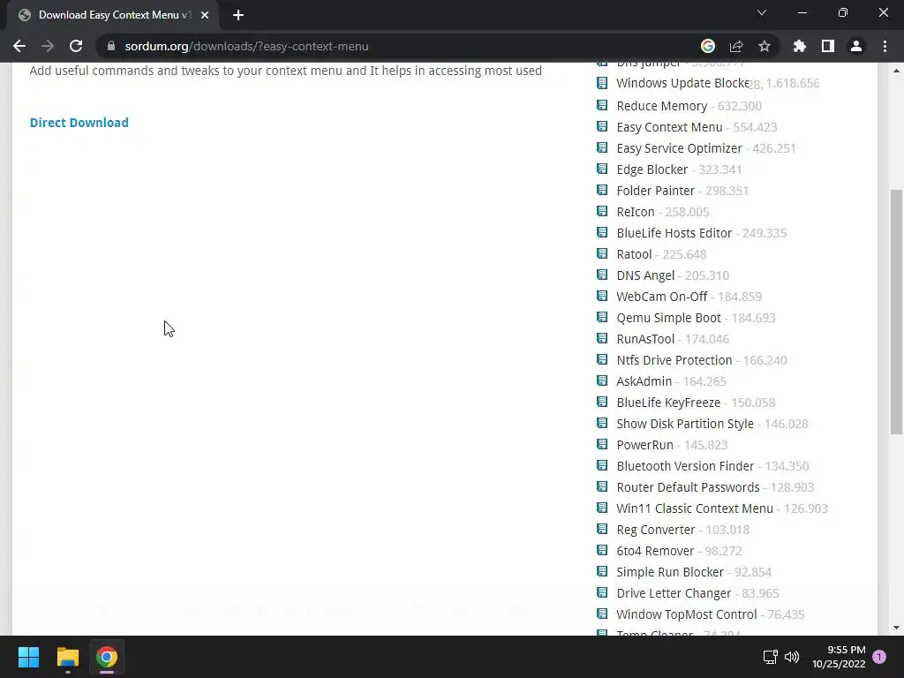
Task: Click the ReIcon entry
Action: point(635,212)
